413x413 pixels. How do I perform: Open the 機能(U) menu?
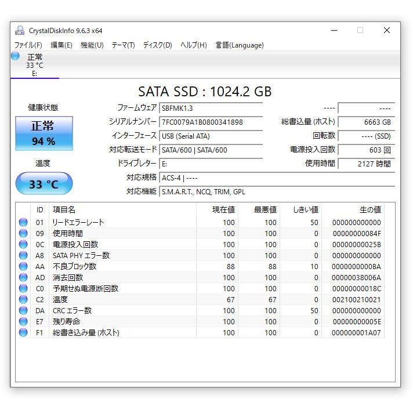(x=92, y=45)
